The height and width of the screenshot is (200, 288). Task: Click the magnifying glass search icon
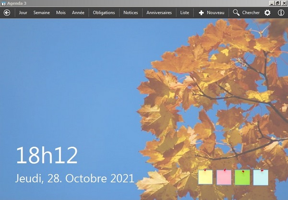[236, 12]
